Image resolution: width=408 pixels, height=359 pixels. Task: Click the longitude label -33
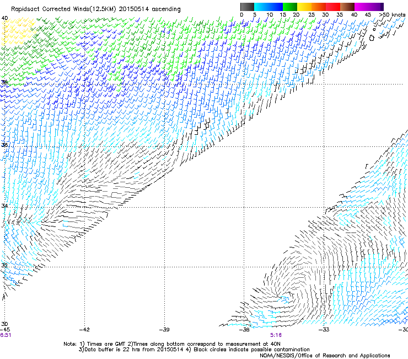[324, 330]
